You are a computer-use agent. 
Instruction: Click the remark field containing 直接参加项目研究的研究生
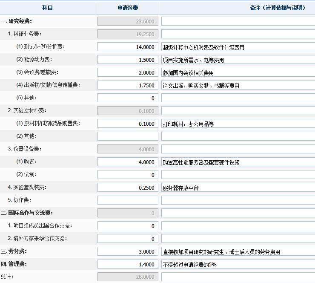(238, 251)
